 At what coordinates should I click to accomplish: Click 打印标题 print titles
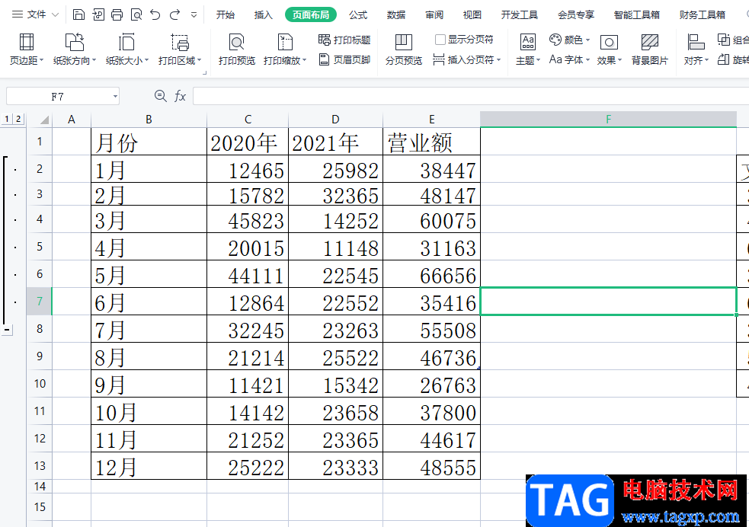tap(344, 40)
